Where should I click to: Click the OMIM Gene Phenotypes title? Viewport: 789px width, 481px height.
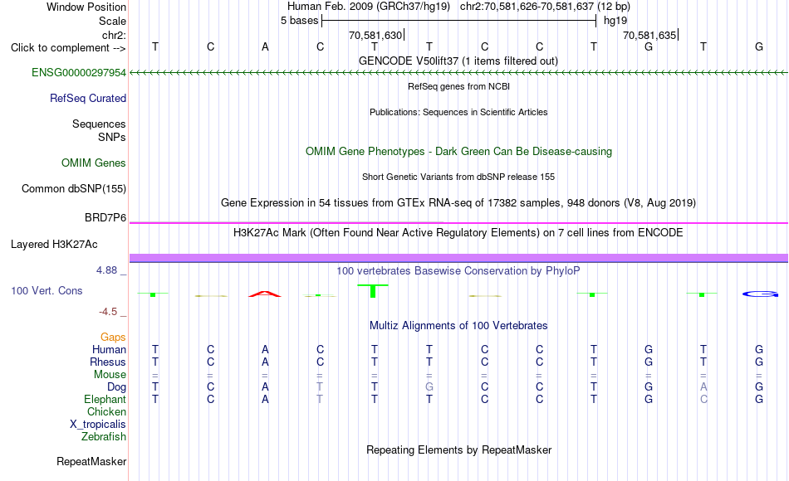(458, 152)
